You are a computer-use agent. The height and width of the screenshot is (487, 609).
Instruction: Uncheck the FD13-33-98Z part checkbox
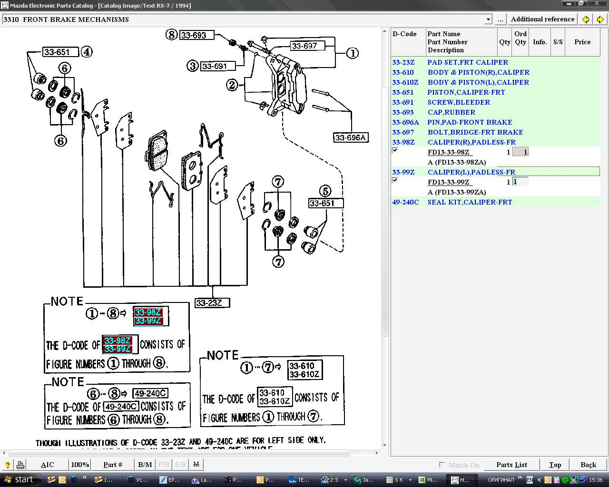pyautogui.click(x=395, y=151)
